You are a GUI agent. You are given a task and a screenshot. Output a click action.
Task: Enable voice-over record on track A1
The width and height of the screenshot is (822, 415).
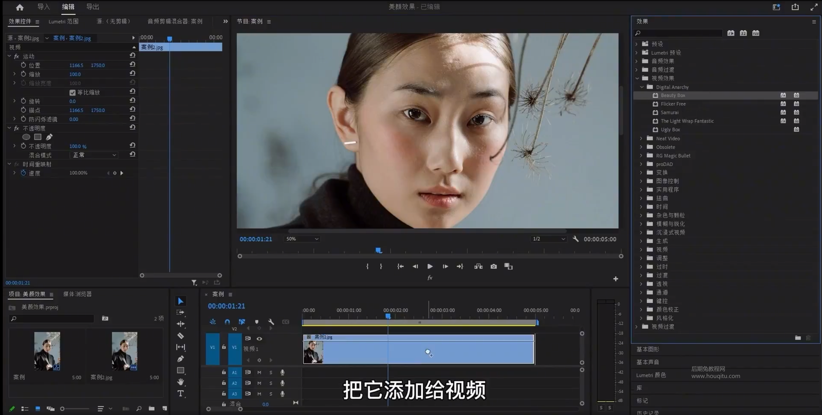click(x=282, y=372)
